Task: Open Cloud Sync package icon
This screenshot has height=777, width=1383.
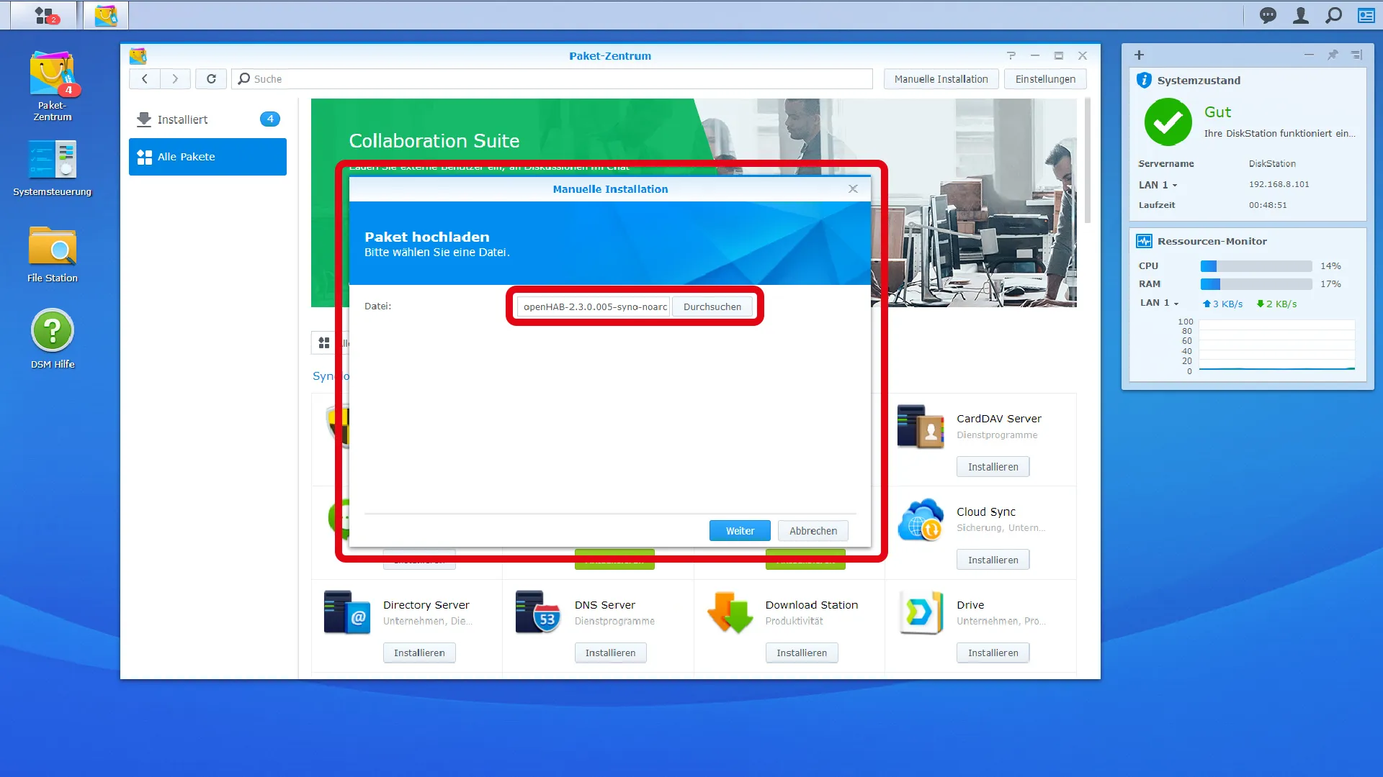Action: tap(921, 519)
